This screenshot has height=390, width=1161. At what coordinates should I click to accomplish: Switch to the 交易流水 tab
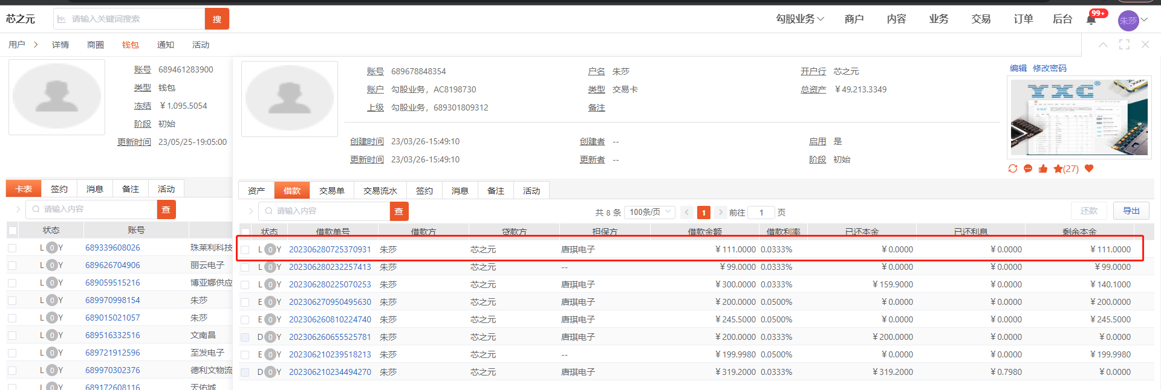(x=380, y=191)
